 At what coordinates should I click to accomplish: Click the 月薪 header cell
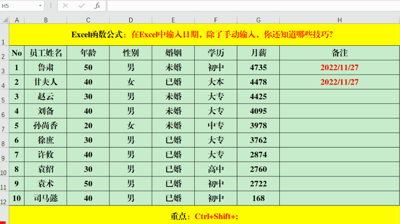coord(259,53)
